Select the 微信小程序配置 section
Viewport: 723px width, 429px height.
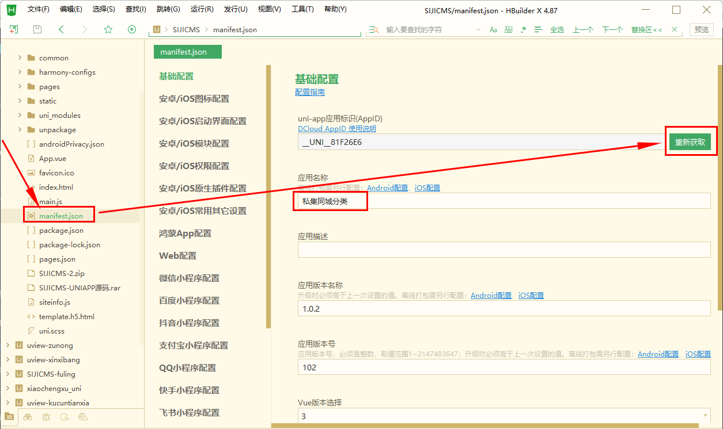point(189,278)
